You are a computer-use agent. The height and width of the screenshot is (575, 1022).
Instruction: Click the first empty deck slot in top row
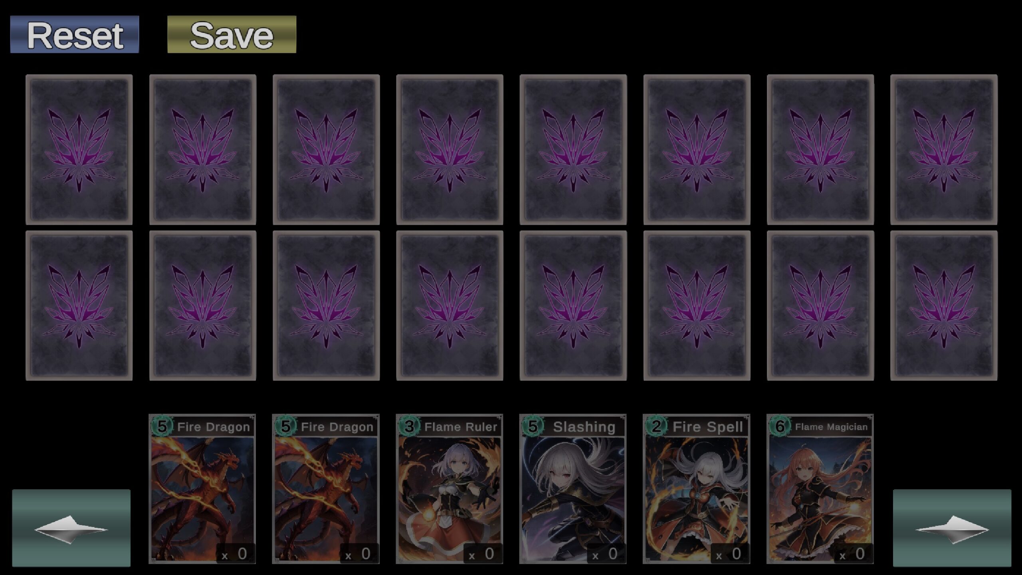79,149
